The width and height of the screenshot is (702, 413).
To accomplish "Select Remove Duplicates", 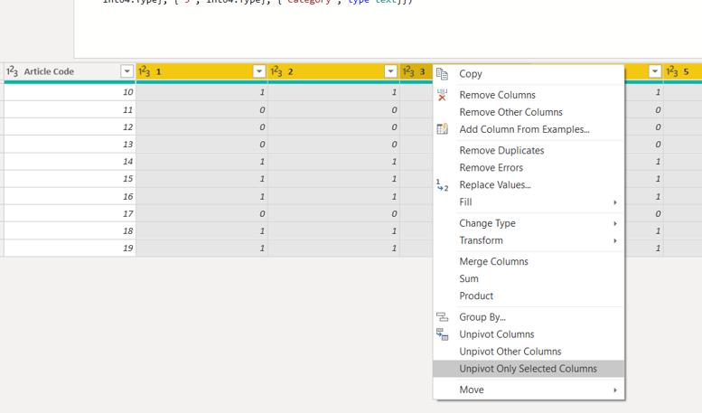I will coord(529,151).
